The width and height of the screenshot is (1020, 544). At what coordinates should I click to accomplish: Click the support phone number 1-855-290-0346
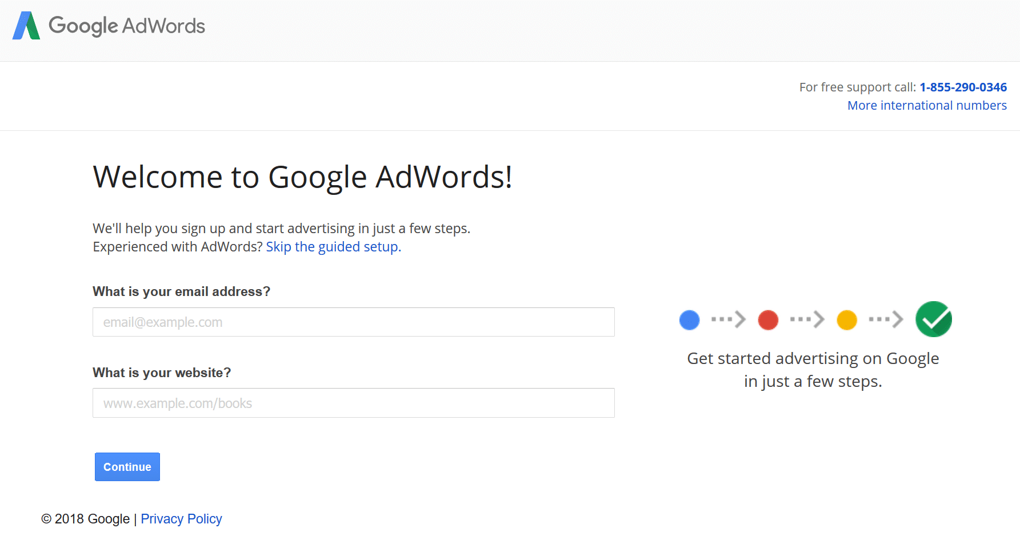tap(963, 87)
